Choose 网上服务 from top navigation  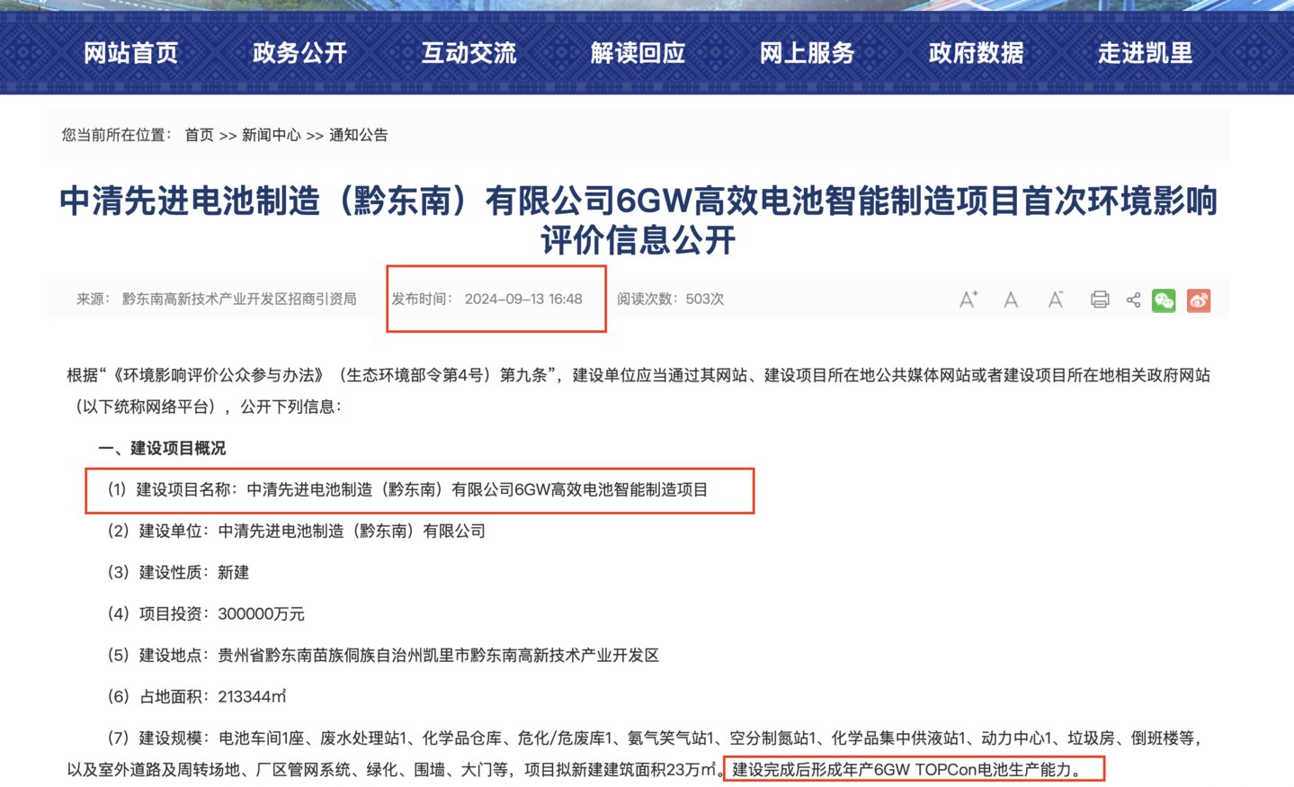point(807,53)
